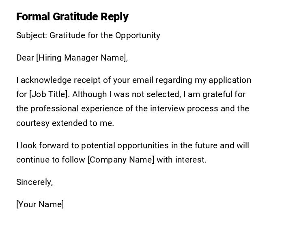Click the word "courtesy" in the body
This screenshot has width=284, height=230.
(x=33, y=123)
